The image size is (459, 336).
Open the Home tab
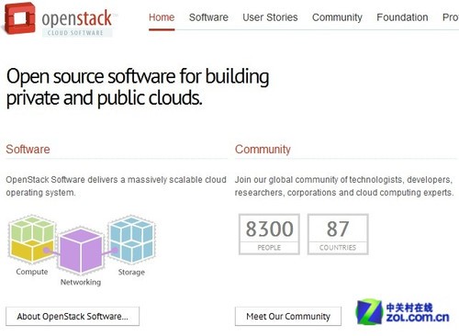162,17
